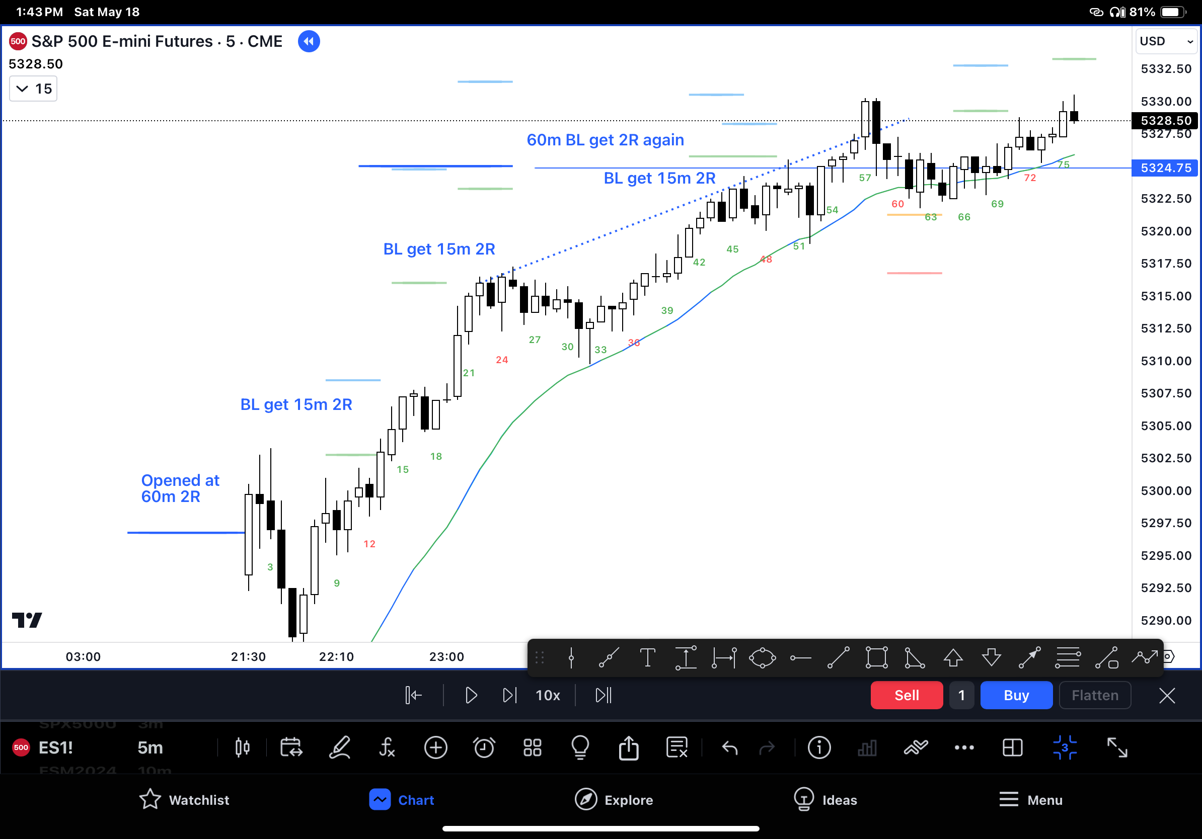This screenshot has height=839, width=1202.
Task: Toggle the multi-chart split layout
Action: click(1012, 748)
